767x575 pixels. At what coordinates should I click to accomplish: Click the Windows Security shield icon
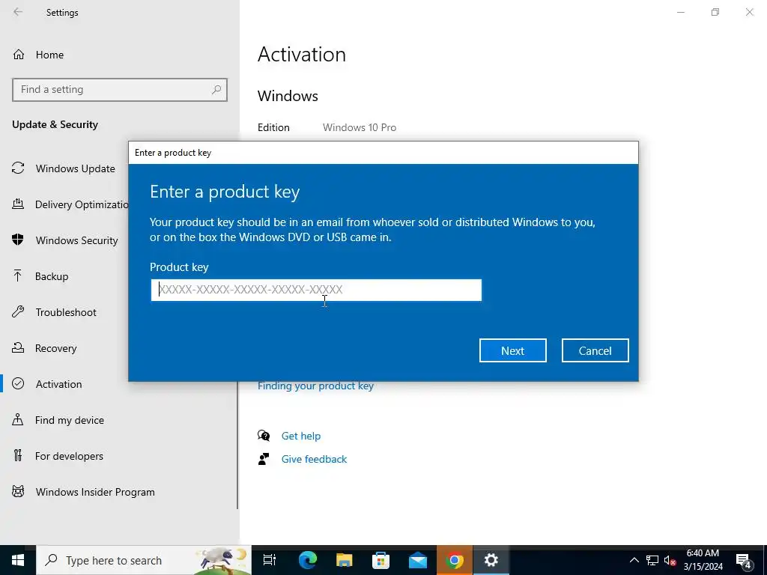coord(18,240)
